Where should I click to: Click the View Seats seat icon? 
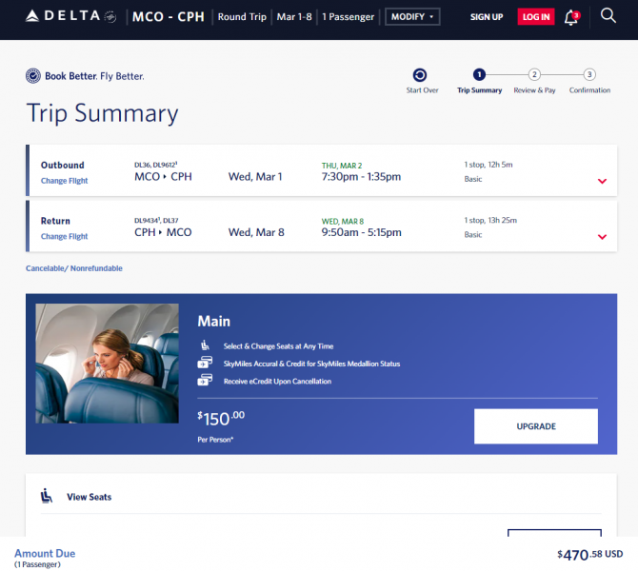pyautogui.click(x=47, y=496)
